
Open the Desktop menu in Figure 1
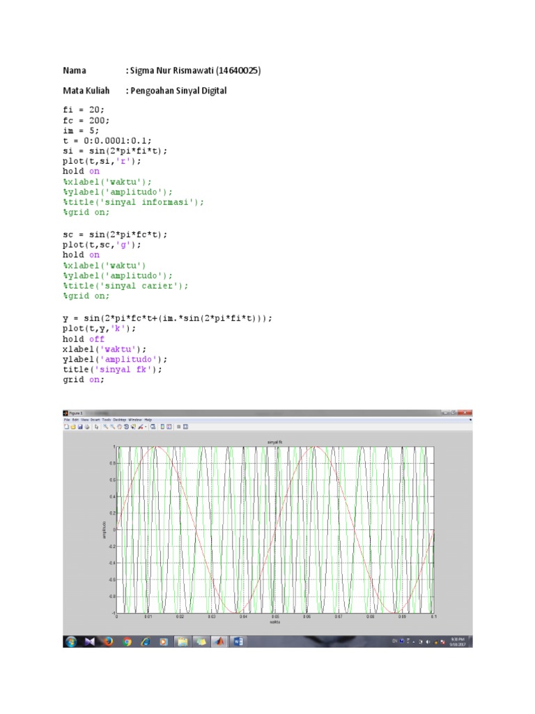tap(120, 420)
